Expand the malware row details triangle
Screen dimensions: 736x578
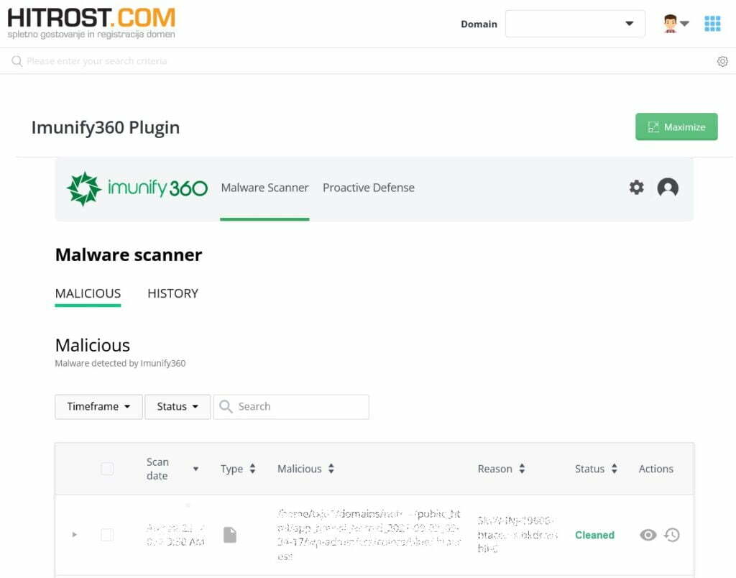coord(75,535)
